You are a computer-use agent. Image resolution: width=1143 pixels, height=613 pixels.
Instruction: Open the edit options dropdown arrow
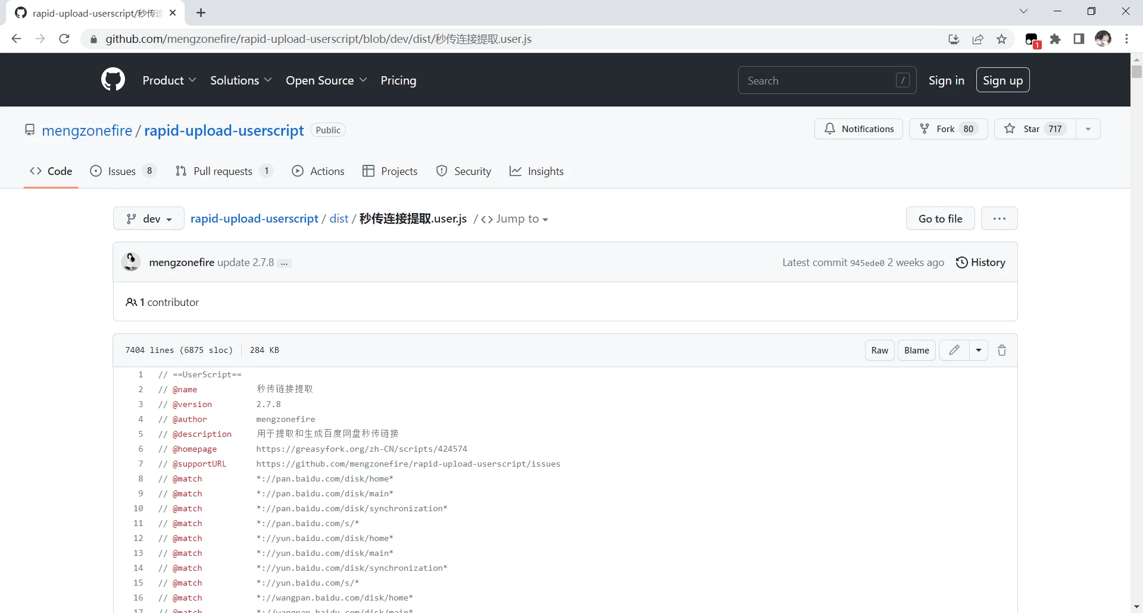pyautogui.click(x=979, y=351)
